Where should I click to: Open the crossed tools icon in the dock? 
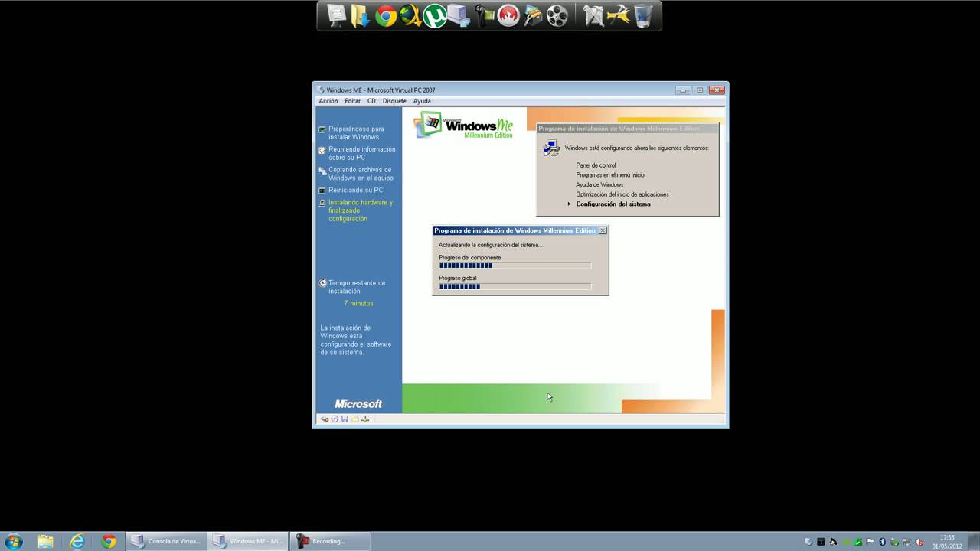click(x=594, y=15)
